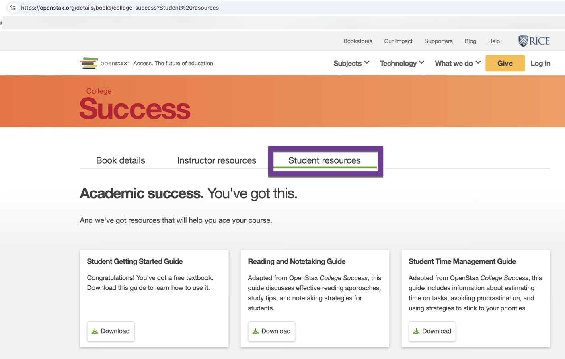
Task: Open the Bookstores page
Action: coord(357,41)
